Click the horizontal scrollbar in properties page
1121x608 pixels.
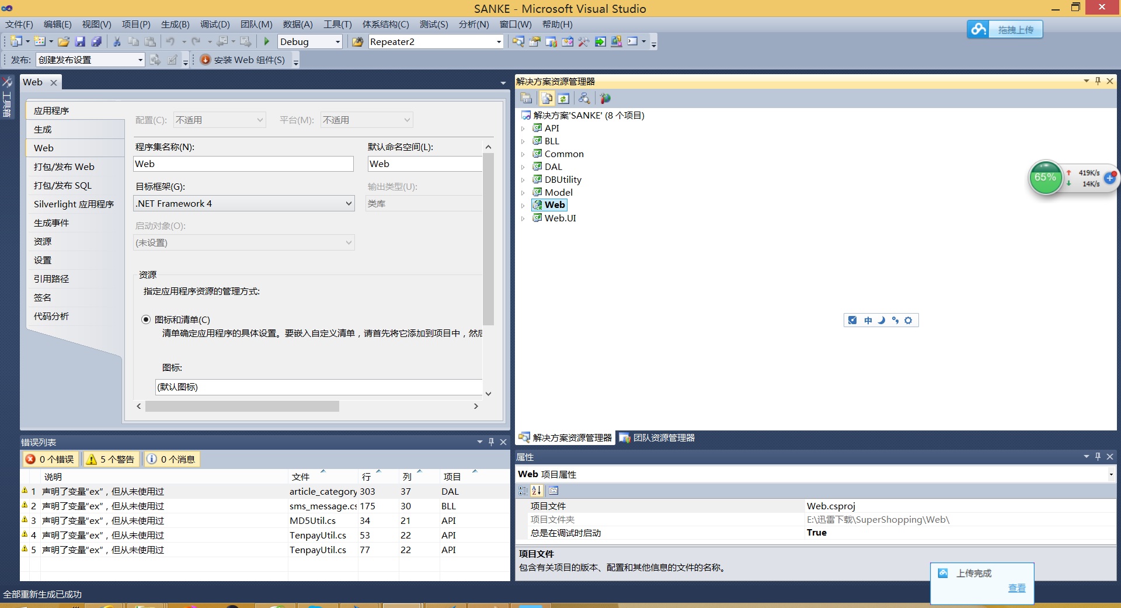pyautogui.click(x=242, y=406)
